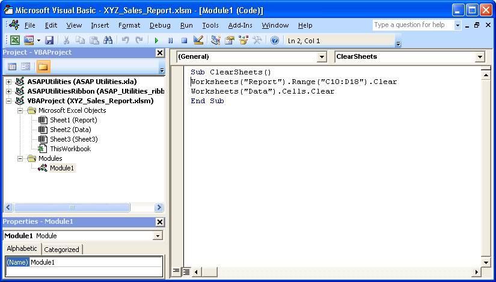Select ThisWorkbook in project tree
Screen dimensions: 496x282
[70, 149]
